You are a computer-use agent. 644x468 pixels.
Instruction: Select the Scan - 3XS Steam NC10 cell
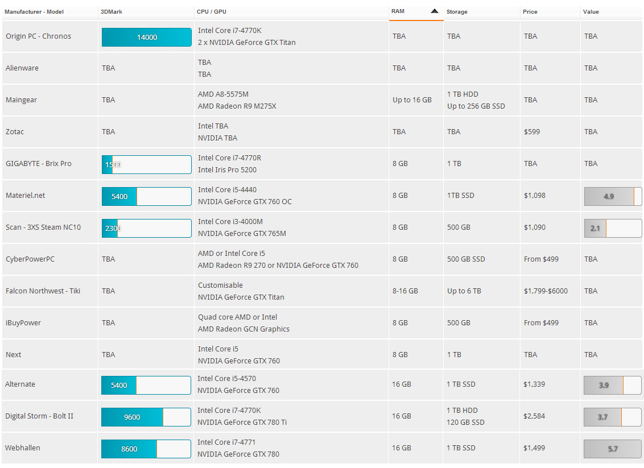coord(43,227)
